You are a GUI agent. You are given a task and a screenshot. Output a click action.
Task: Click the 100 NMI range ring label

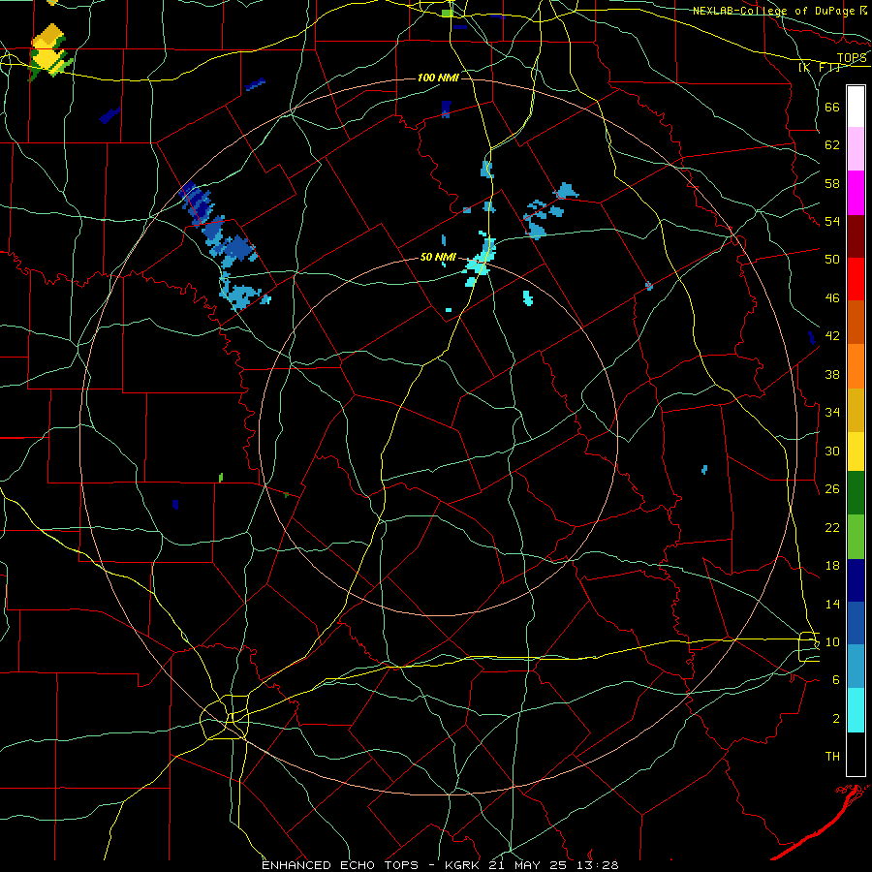[x=438, y=78]
